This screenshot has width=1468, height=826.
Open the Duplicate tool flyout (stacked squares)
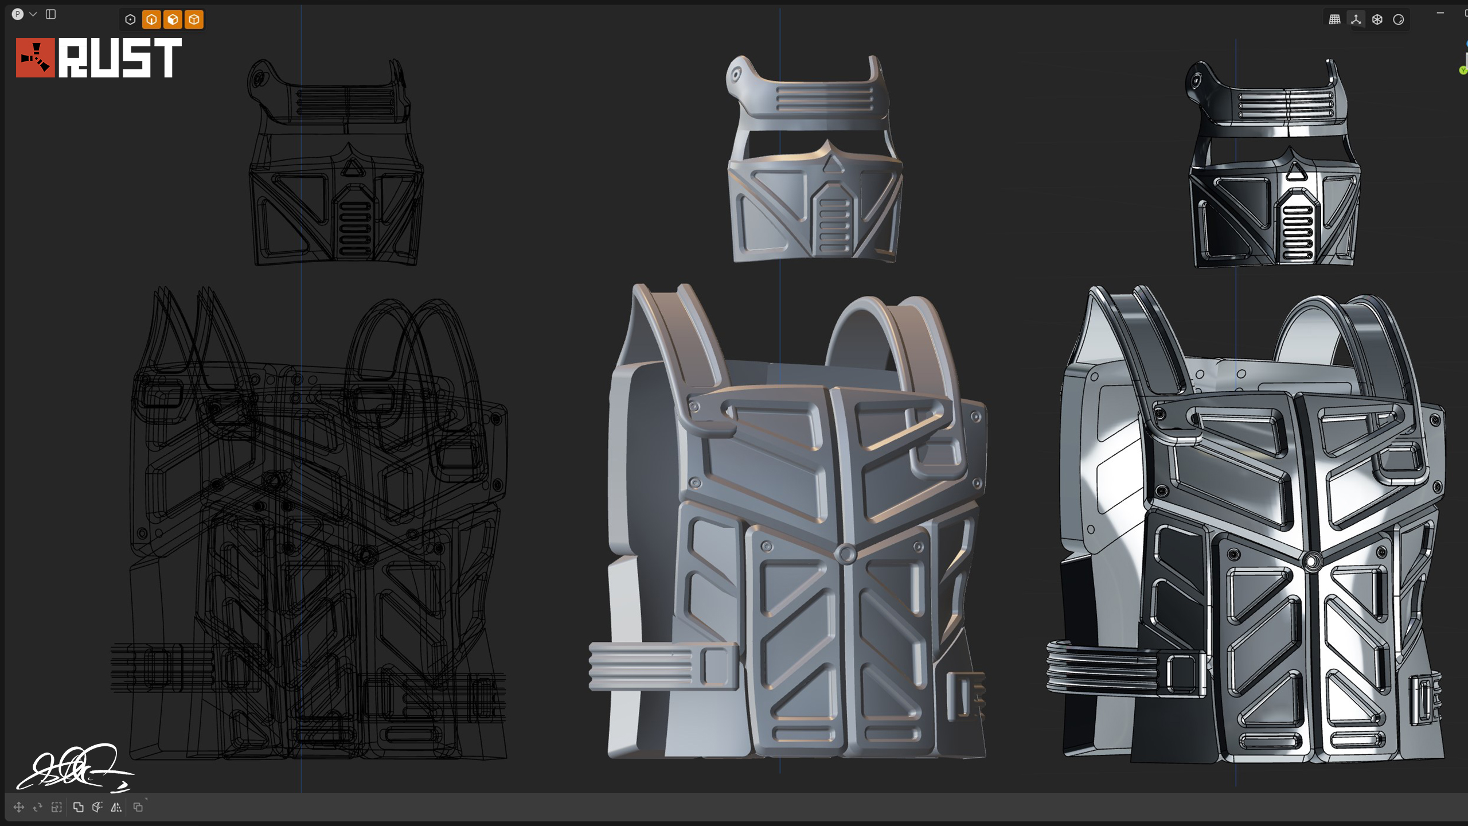pos(138,807)
